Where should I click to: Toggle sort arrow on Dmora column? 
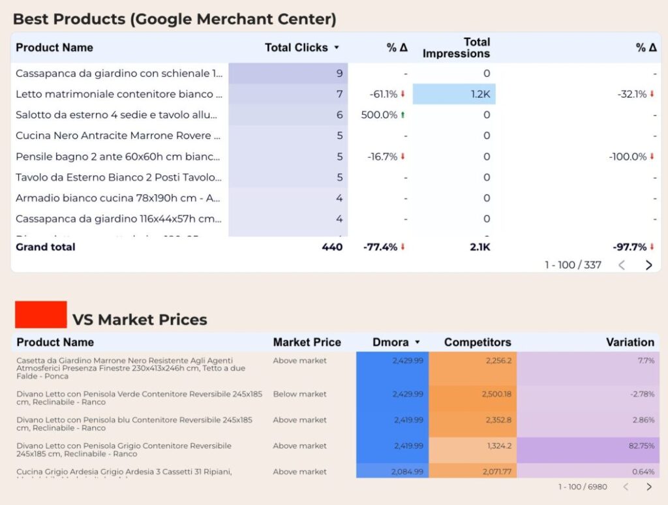click(x=417, y=342)
